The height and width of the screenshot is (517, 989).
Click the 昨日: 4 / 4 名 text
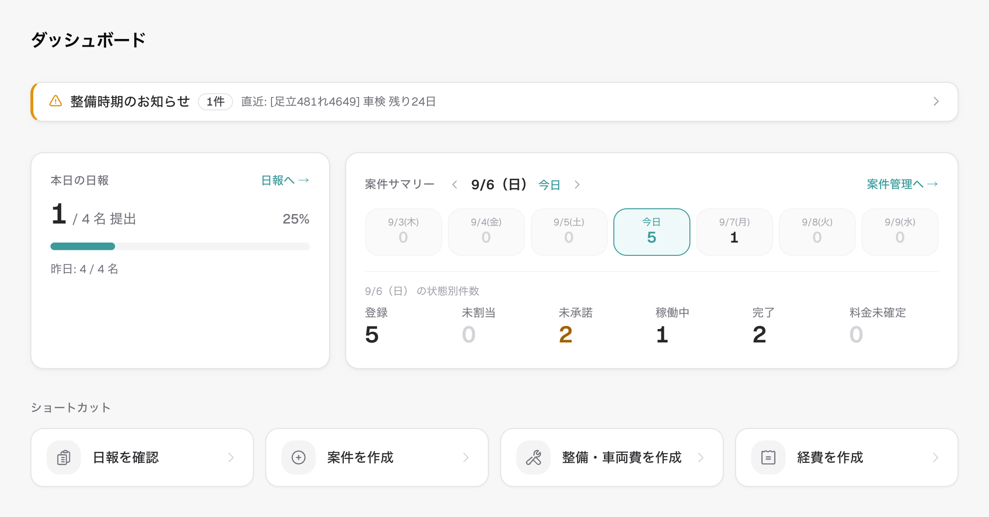[x=85, y=269]
